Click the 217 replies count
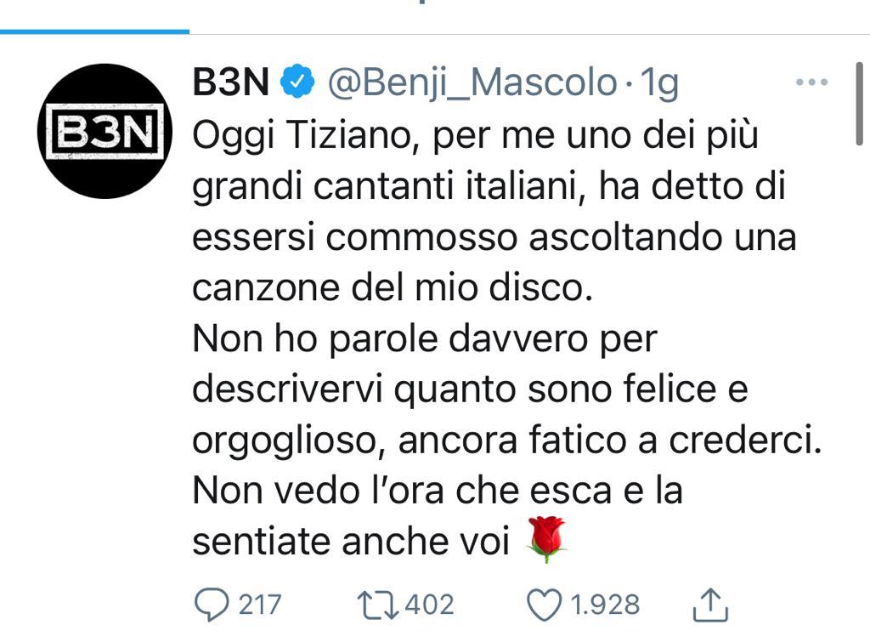The height and width of the screenshot is (642, 870). pyautogui.click(x=259, y=605)
